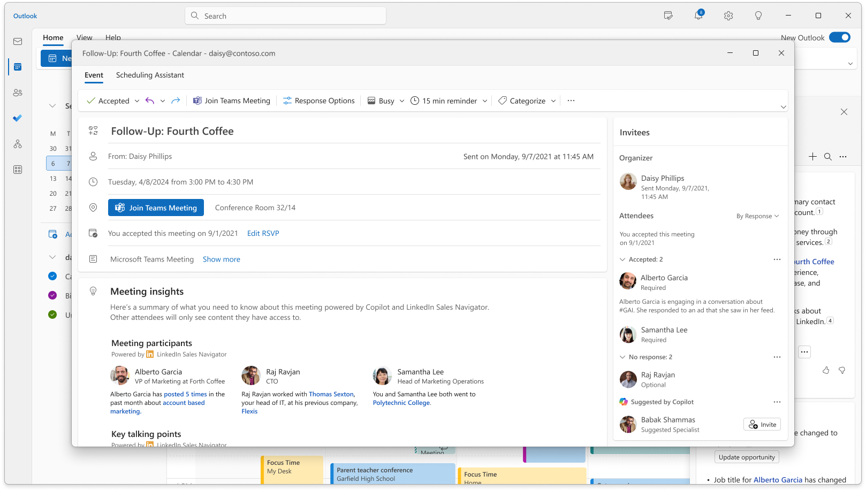Click plus icon in right panel
866x491 pixels.
812,157
